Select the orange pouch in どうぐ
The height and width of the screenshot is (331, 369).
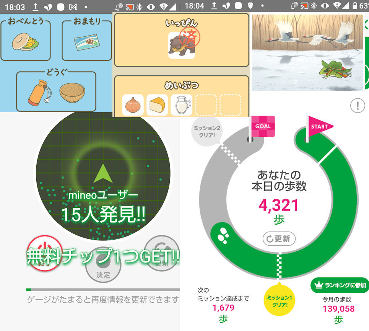coord(40,93)
